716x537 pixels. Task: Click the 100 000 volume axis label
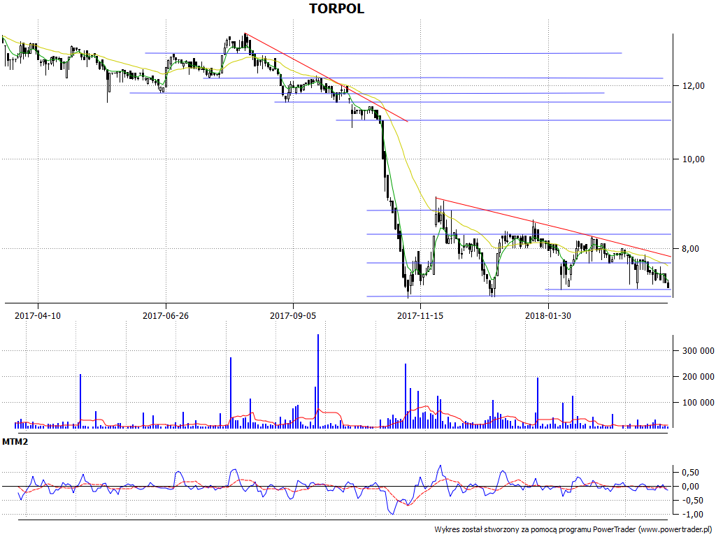pyautogui.click(x=699, y=403)
